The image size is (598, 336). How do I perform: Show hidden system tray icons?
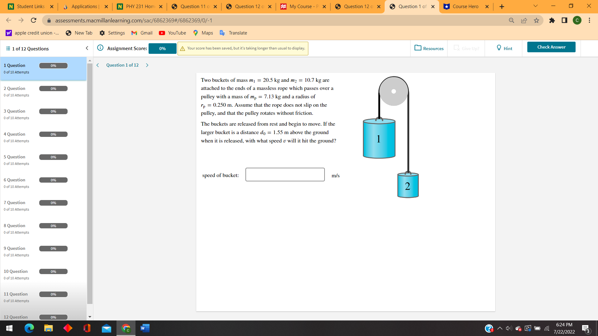[500, 328]
